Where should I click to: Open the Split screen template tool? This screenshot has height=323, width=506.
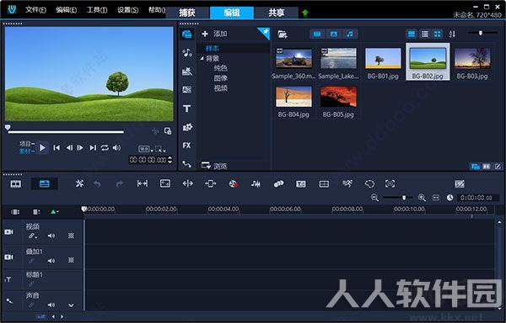click(x=324, y=183)
